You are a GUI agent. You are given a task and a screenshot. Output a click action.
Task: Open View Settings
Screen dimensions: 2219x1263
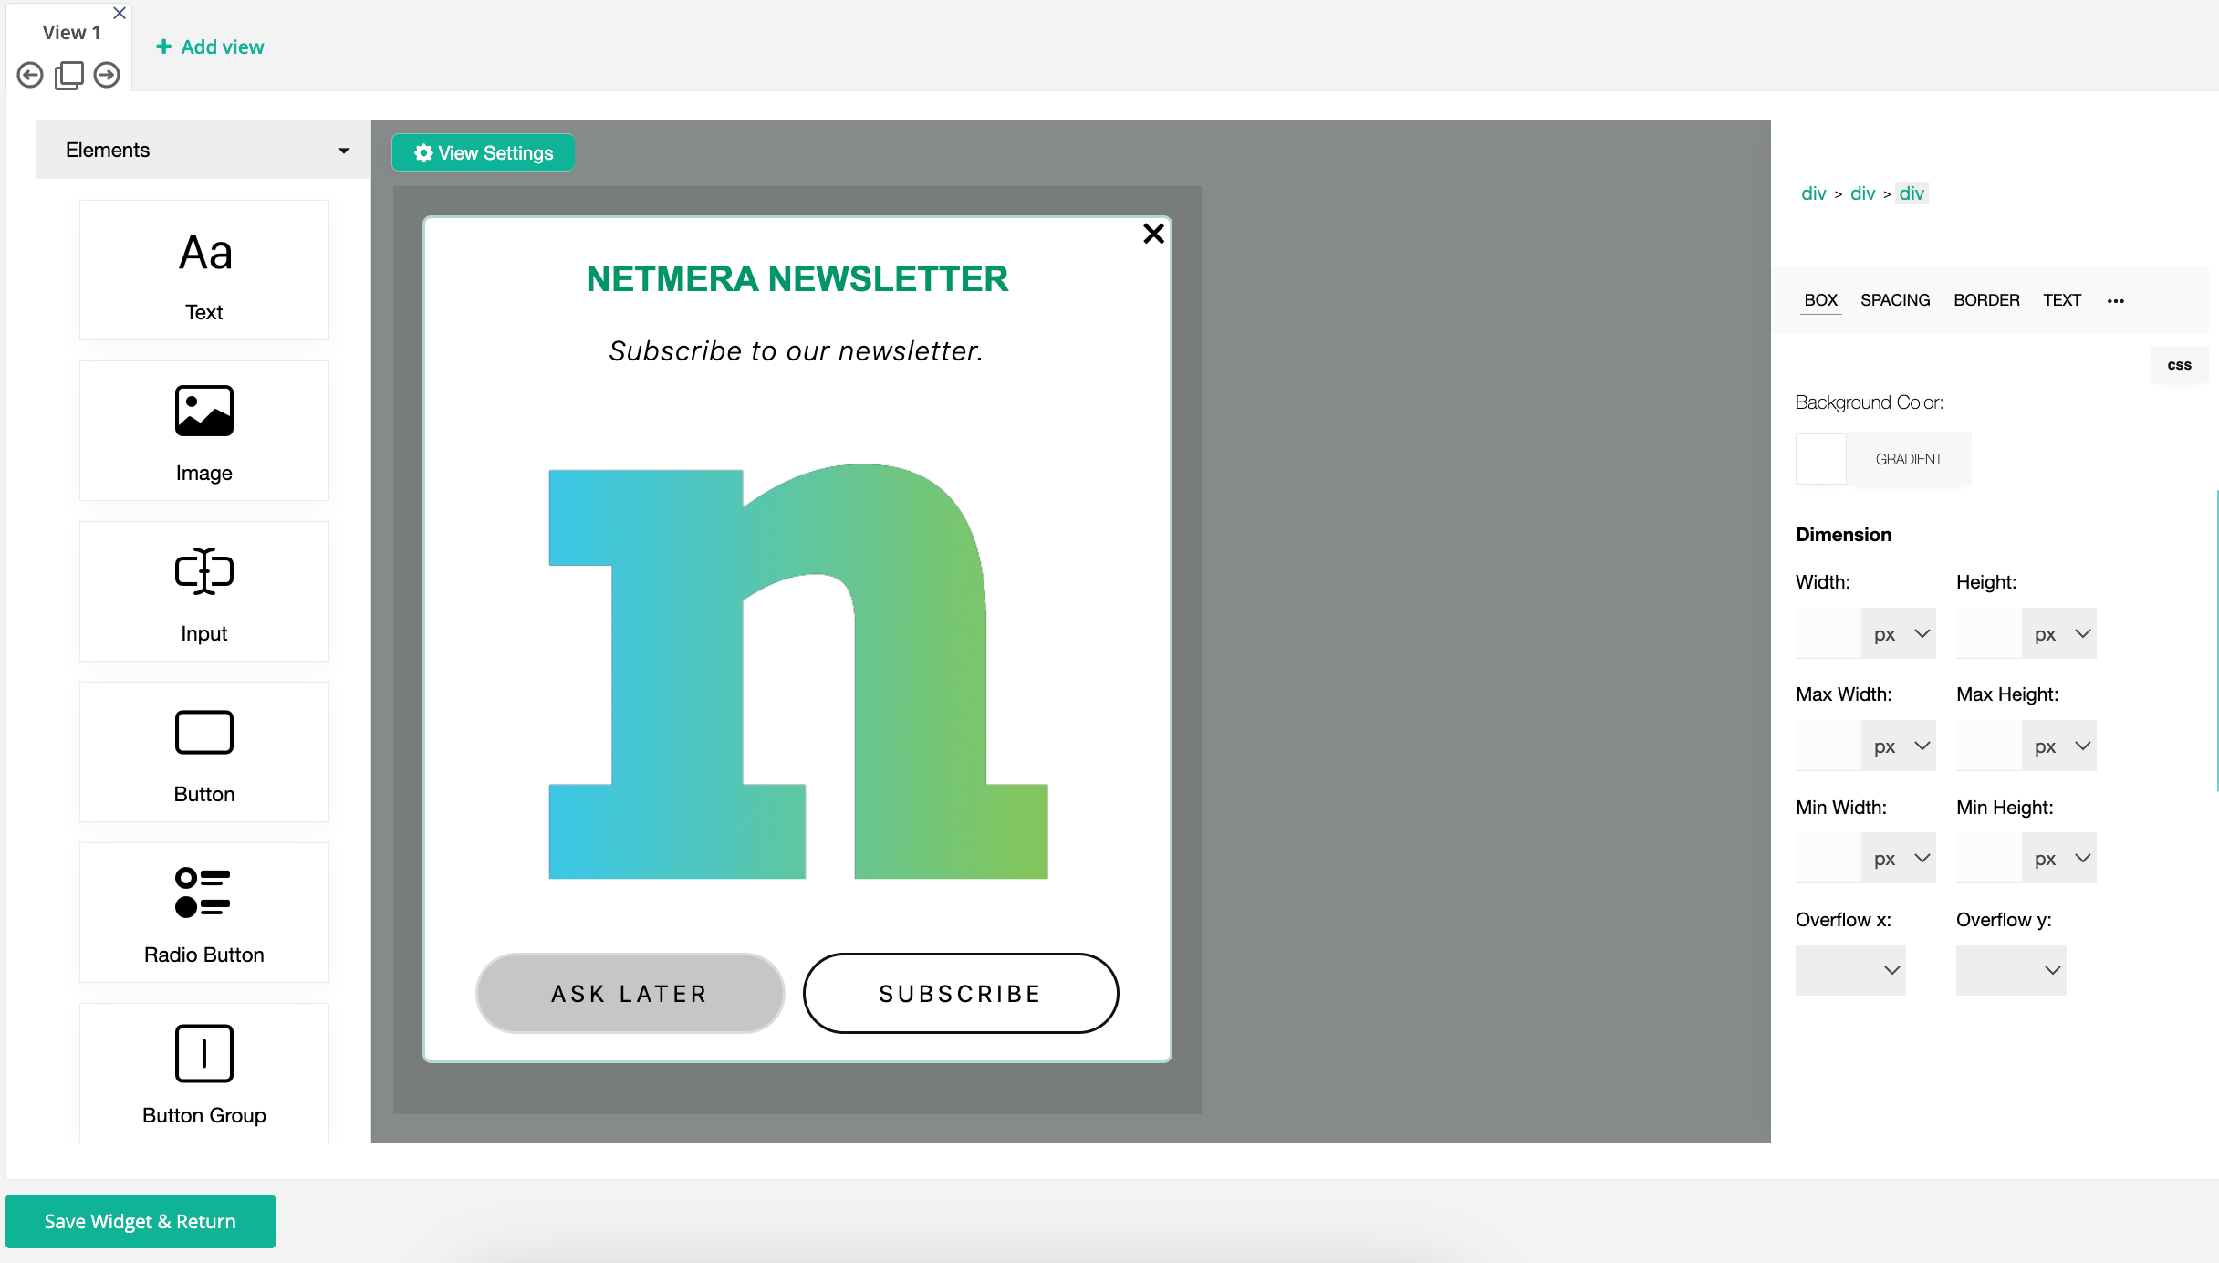coord(484,153)
